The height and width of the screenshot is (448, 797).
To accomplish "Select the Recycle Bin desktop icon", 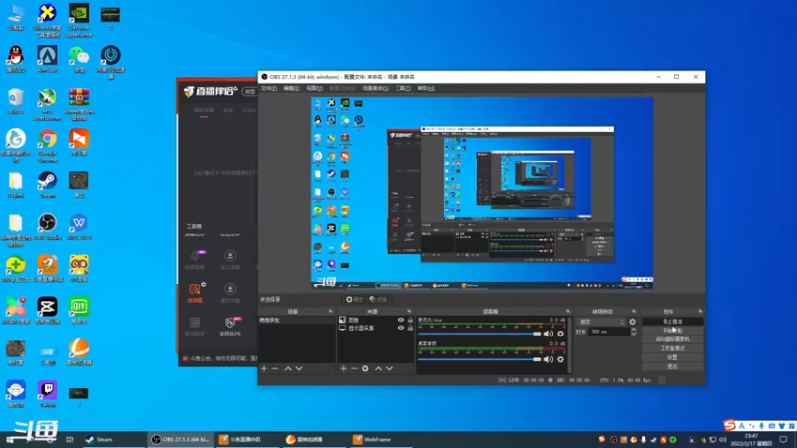I will click(x=16, y=101).
